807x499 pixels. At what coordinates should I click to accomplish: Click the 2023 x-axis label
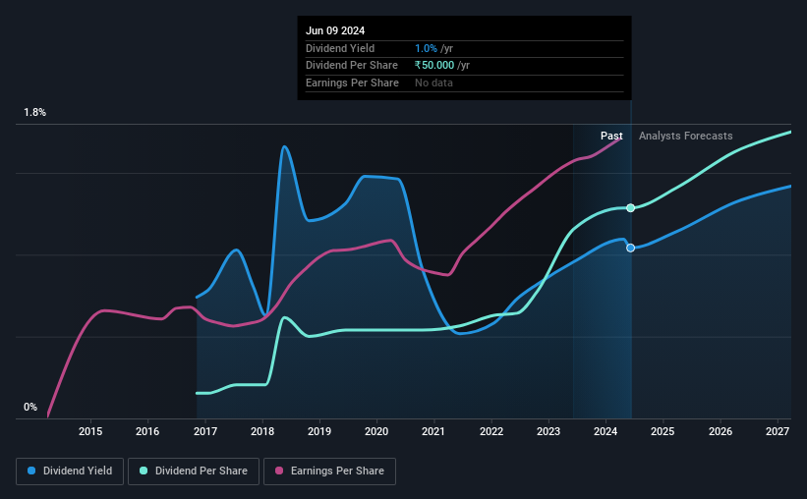(548, 431)
